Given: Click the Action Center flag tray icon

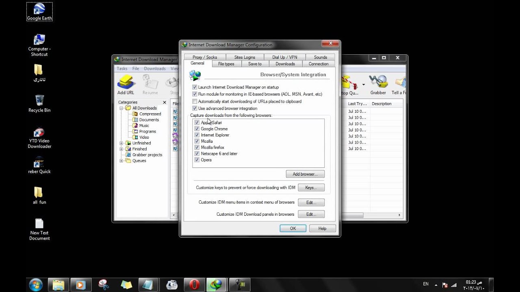Looking at the screenshot, I should point(445,285).
